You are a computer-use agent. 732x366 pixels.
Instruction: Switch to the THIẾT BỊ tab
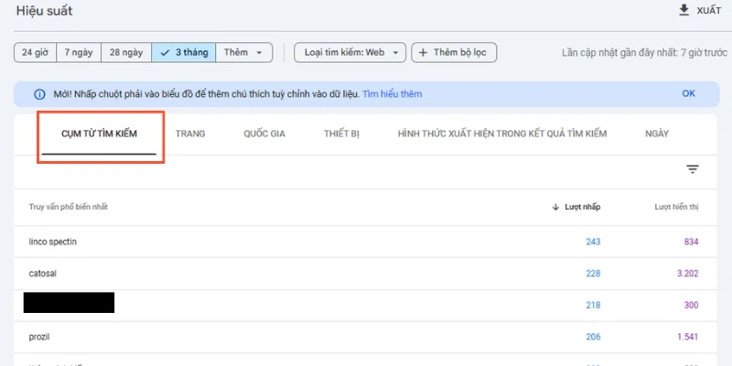pyautogui.click(x=341, y=134)
